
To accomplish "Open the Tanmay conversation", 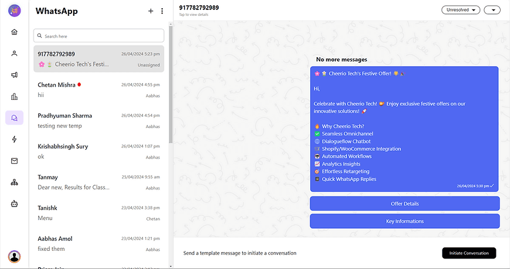I will click(98, 182).
